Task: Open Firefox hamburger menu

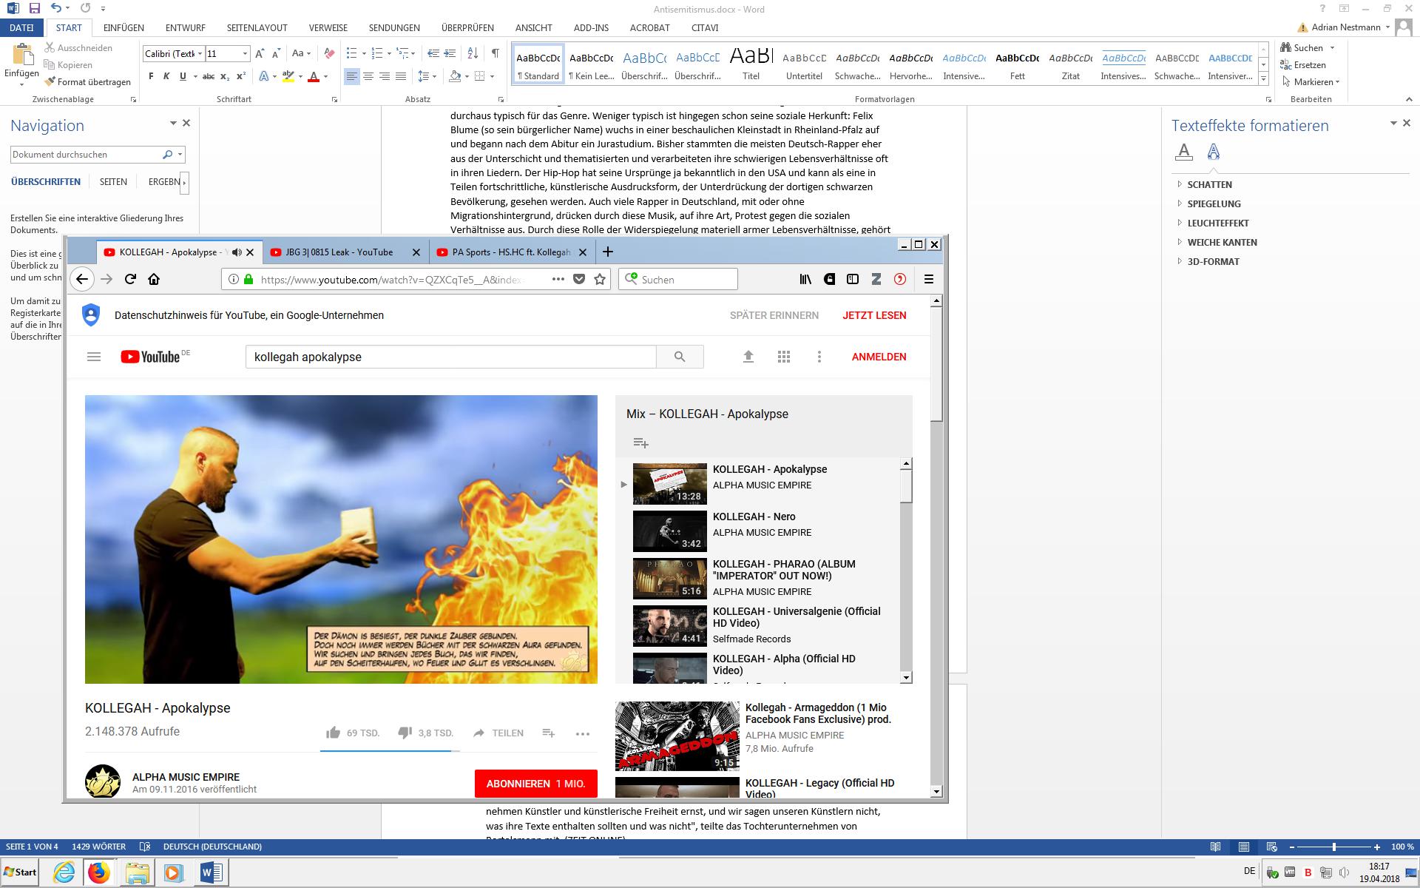Action: (929, 279)
